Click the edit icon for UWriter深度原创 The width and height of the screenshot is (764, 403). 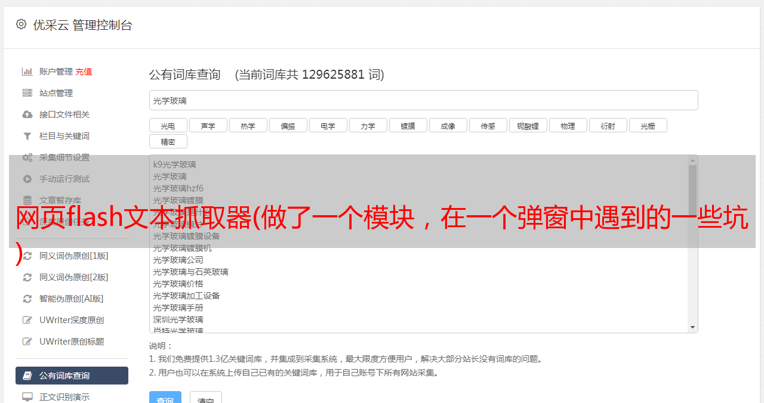point(27,320)
